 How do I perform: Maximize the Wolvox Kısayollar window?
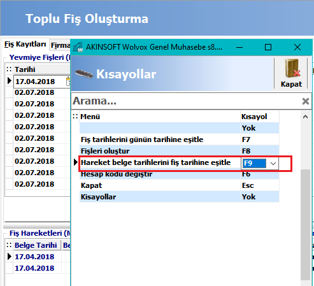coord(268,47)
